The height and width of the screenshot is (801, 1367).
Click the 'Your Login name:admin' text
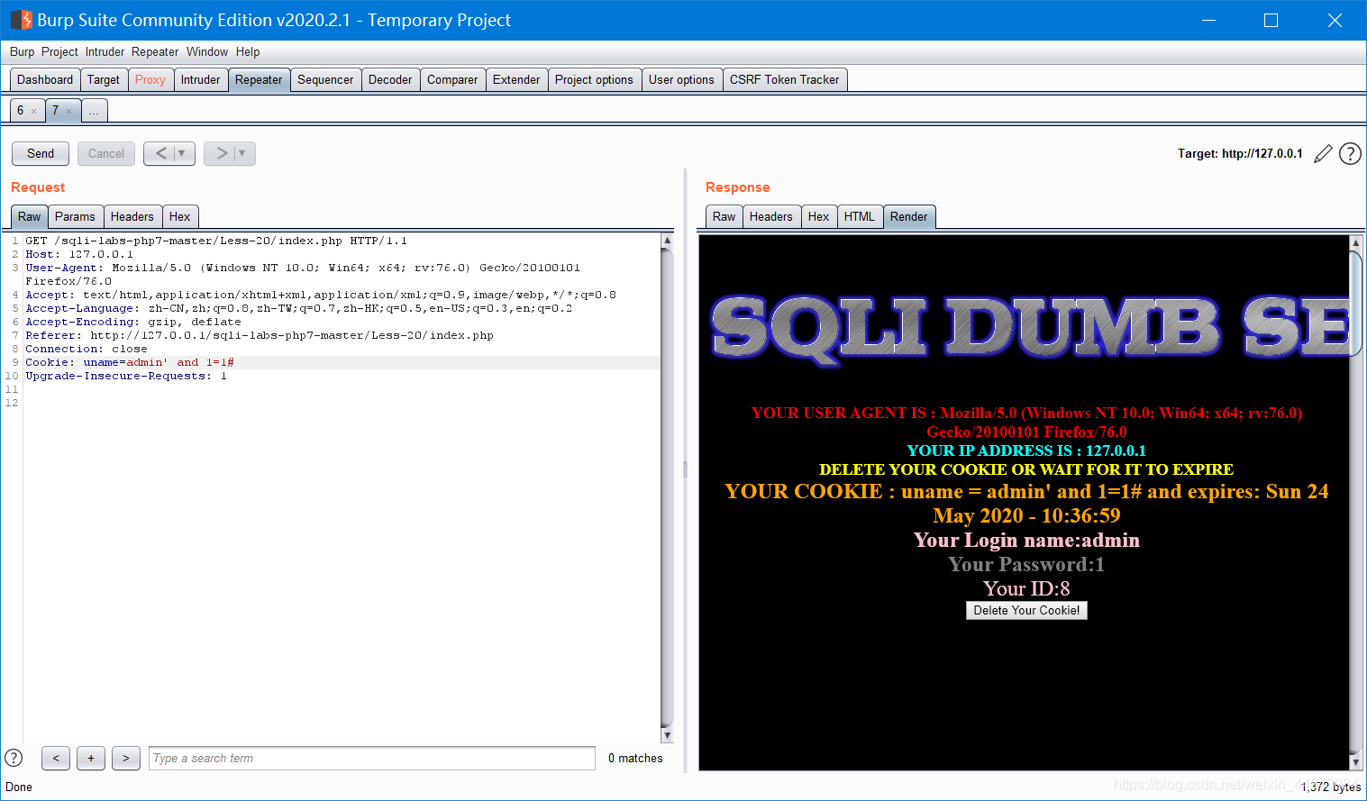[1026, 540]
